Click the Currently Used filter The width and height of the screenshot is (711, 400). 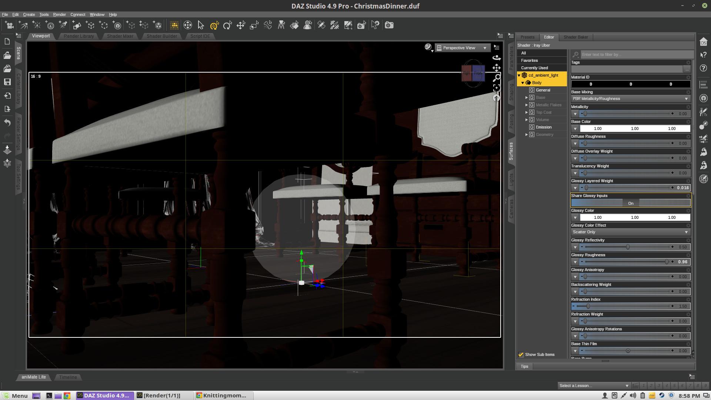point(534,68)
